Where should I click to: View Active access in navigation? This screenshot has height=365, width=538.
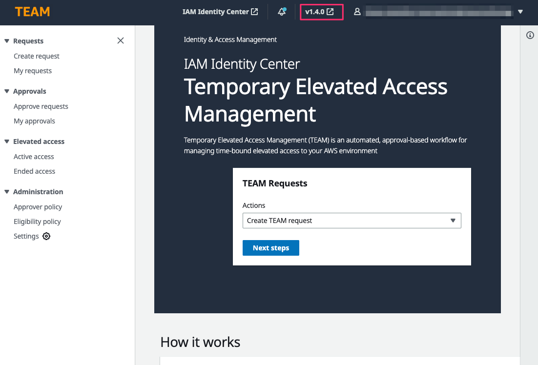[x=34, y=157]
